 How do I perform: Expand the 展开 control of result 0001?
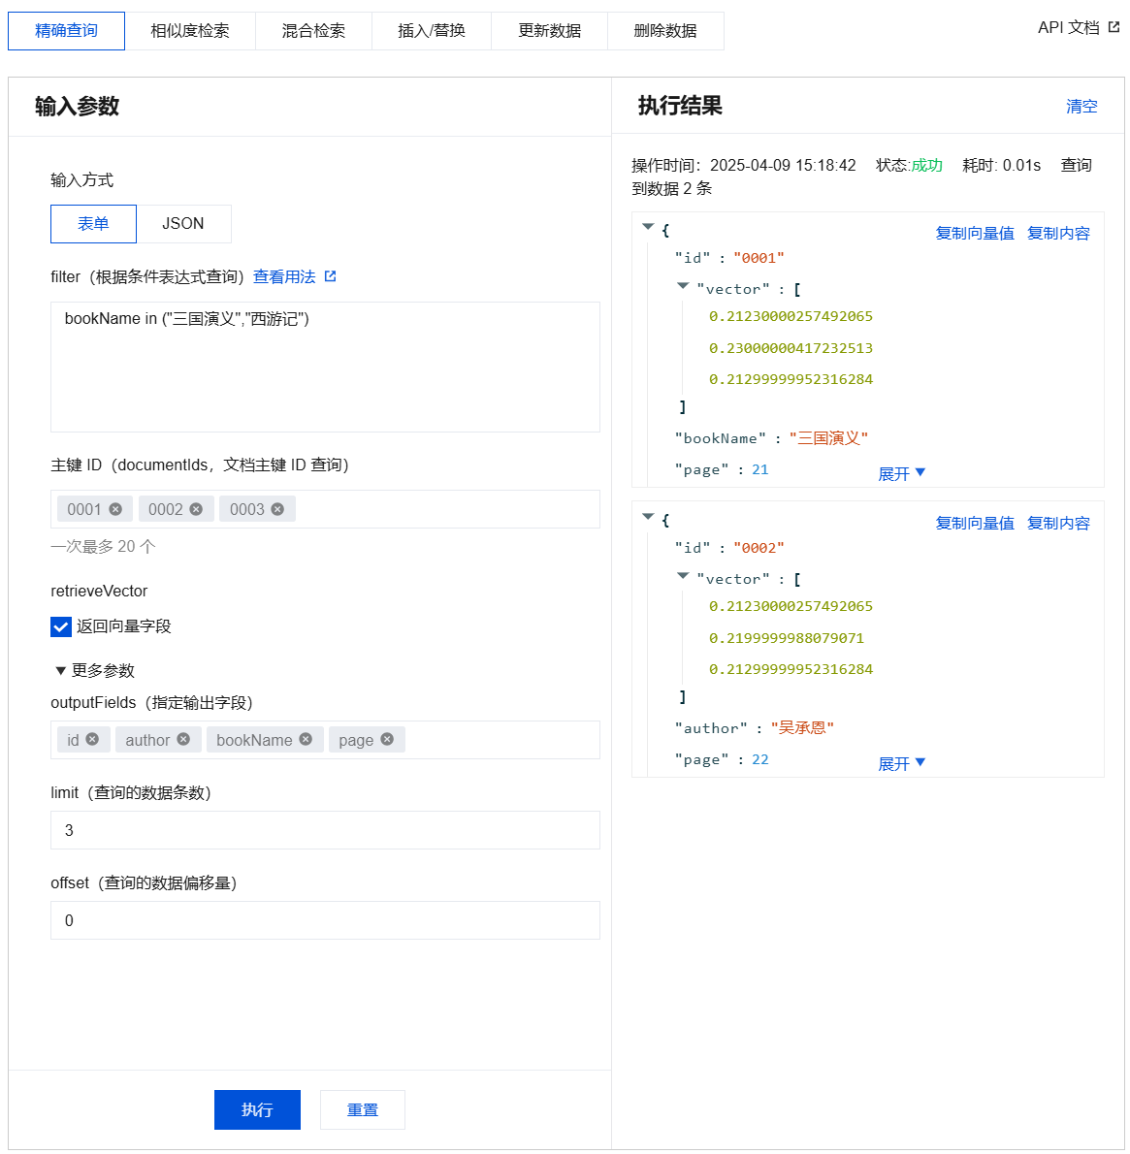(902, 473)
